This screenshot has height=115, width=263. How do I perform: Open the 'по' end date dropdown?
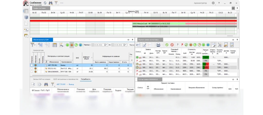[x=126, y=45]
